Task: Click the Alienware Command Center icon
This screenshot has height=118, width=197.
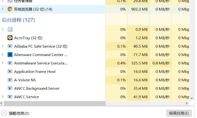Action: click(x=10, y=54)
